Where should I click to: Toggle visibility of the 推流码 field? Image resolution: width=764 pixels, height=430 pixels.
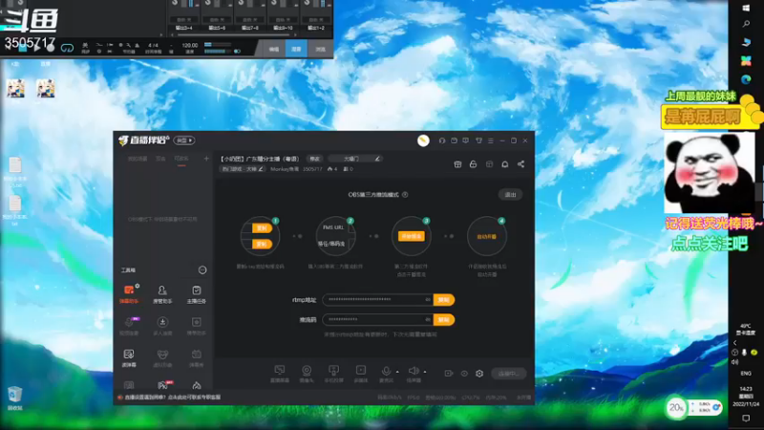(x=428, y=320)
